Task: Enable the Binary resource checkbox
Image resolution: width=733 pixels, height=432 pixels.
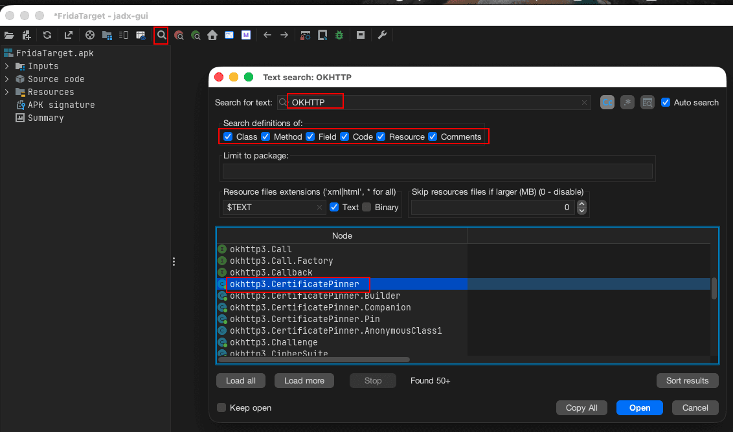Action: [367, 207]
